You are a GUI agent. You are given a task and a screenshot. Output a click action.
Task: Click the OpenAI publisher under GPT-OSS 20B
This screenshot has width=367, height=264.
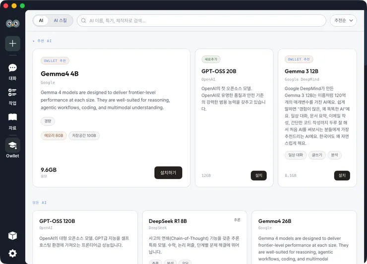[208, 79]
